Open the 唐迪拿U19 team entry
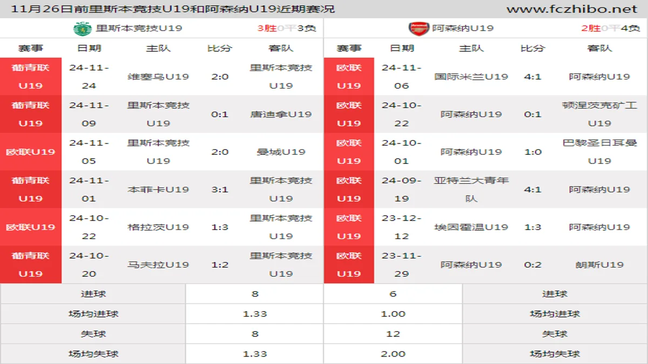648x364 pixels. 281,114
